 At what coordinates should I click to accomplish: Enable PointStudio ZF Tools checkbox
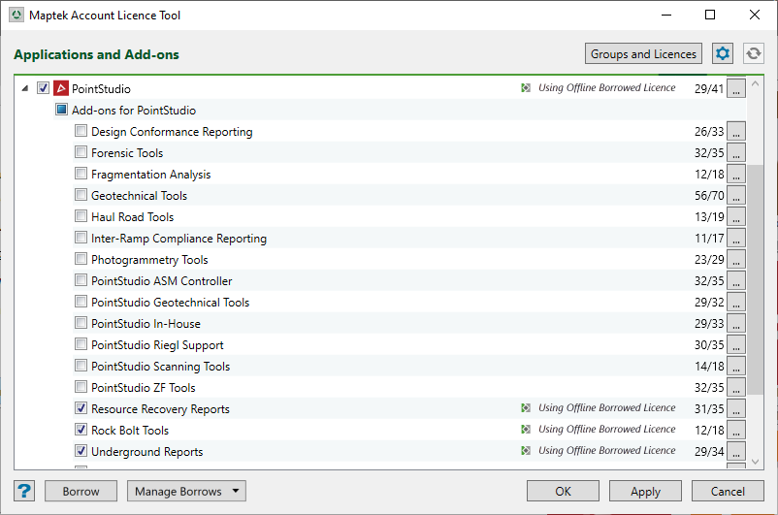tap(81, 387)
